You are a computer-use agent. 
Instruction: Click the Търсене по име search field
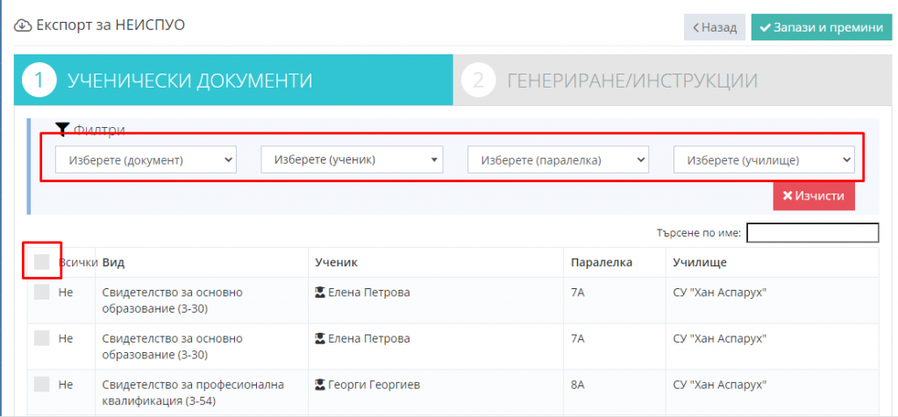coord(813,233)
